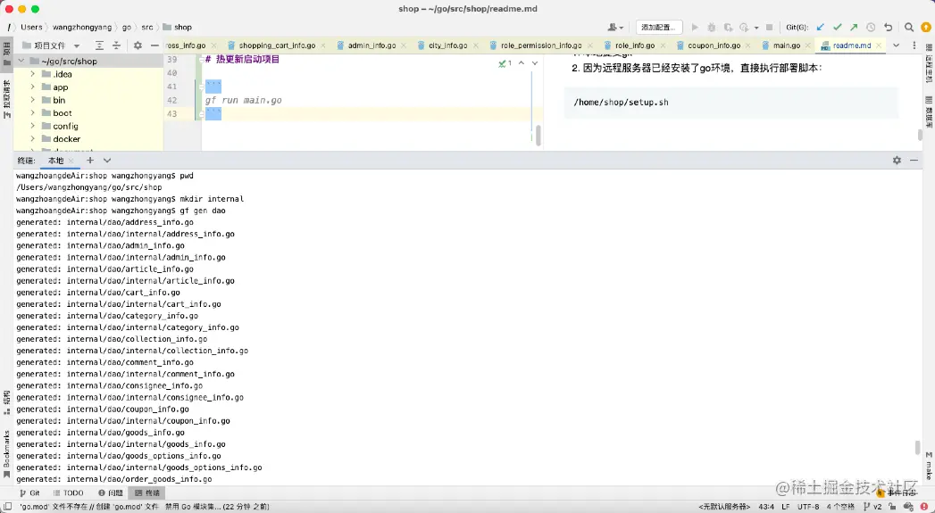Open editor tabs more options menu
Viewport: 935px width, 513px height.
click(914, 46)
